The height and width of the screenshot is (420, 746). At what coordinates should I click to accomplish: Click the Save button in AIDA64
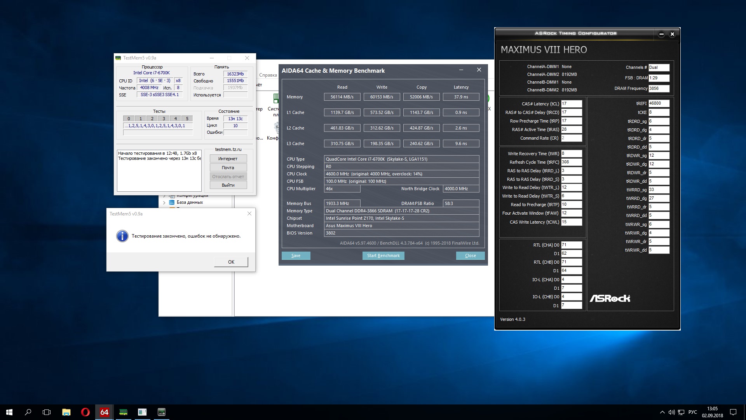[296, 255]
